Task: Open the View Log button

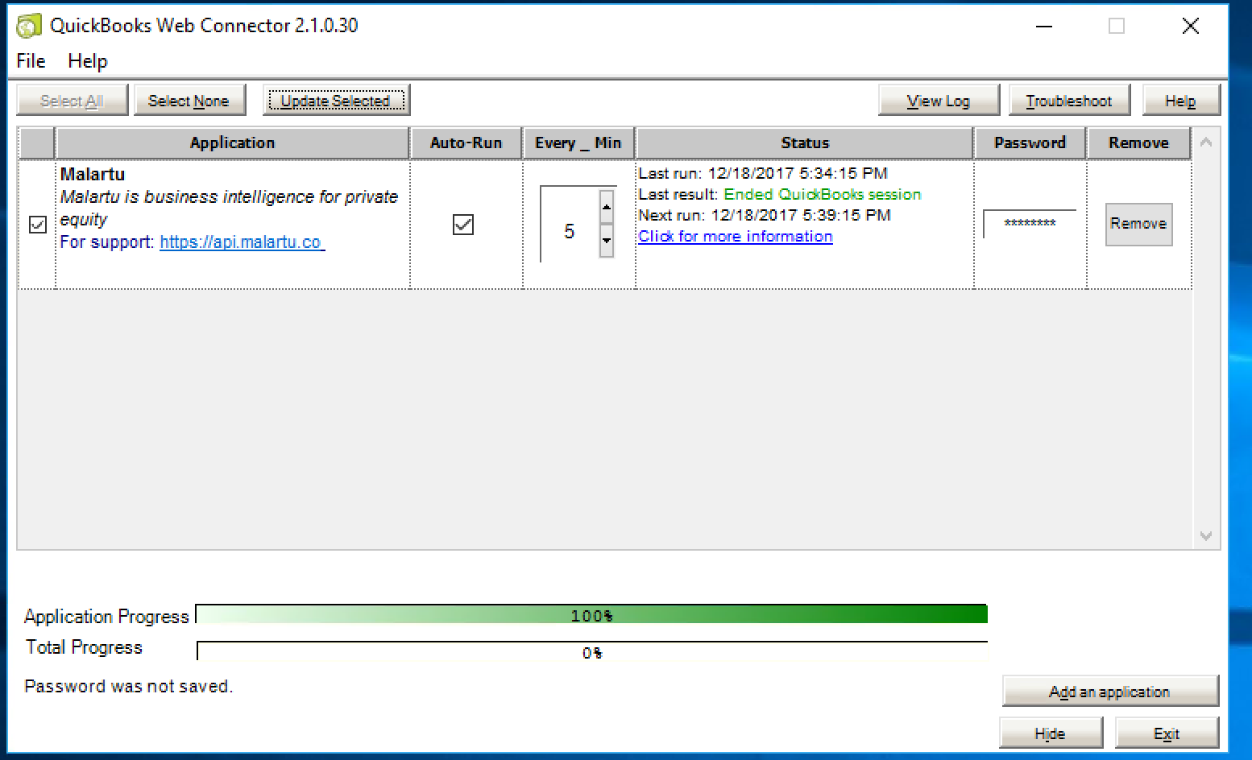Action: click(939, 101)
